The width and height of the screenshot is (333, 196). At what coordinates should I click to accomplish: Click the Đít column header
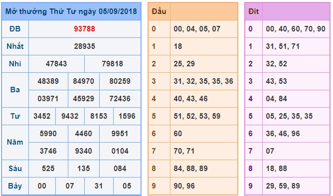coord(254,11)
